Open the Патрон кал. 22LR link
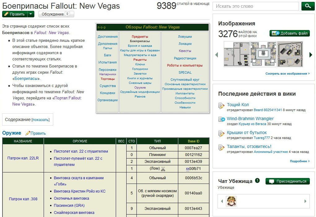Image resolution: width=316 pixels, height=217 pixels. tap(23, 158)
